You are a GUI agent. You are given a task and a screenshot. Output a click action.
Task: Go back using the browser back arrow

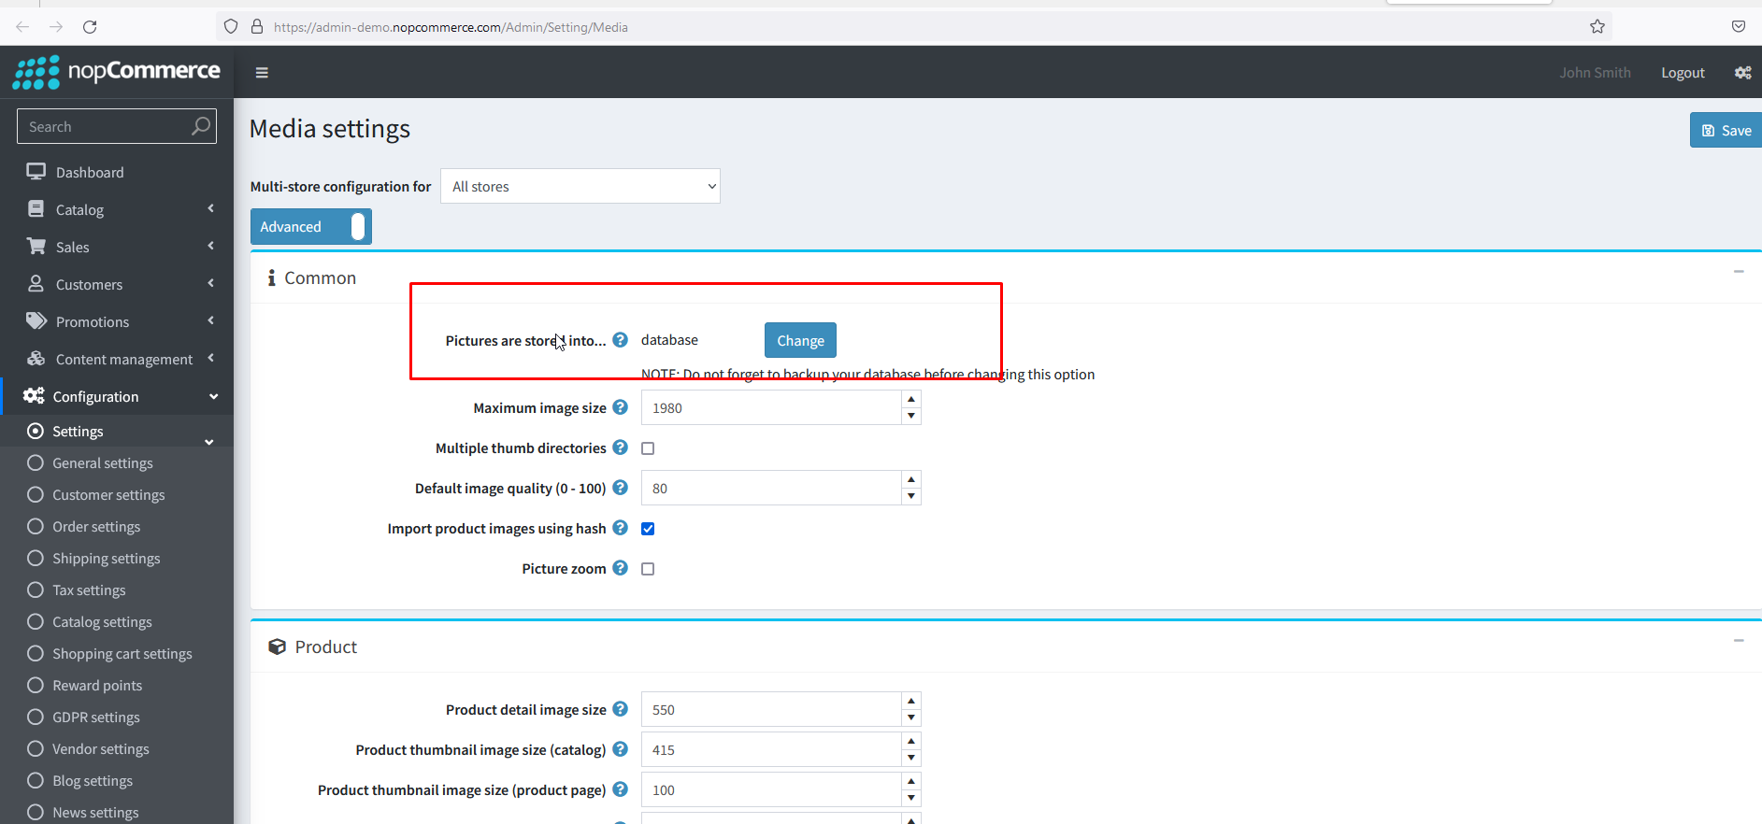22,27
